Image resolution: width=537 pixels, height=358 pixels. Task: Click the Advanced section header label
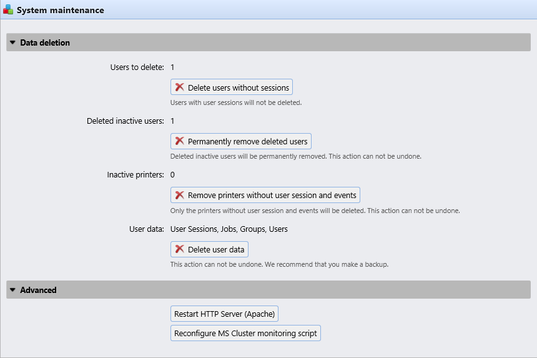click(38, 290)
